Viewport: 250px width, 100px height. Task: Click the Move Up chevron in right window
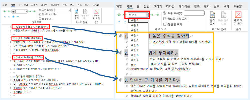click(x=119, y=21)
